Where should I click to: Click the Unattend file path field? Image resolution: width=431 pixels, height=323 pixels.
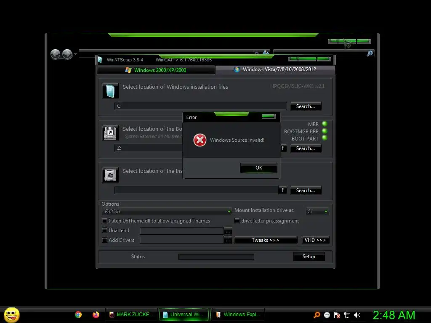tap(182, 231)
